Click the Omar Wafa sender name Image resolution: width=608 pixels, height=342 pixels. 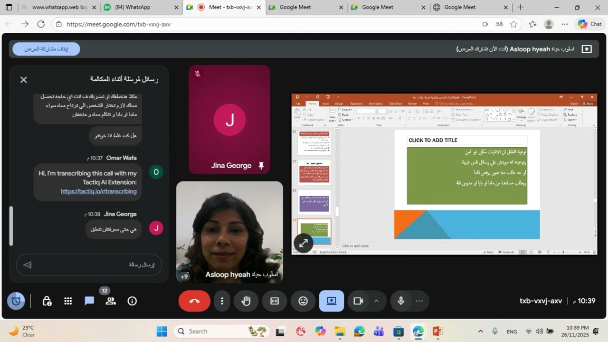click(x=122, y=158)
